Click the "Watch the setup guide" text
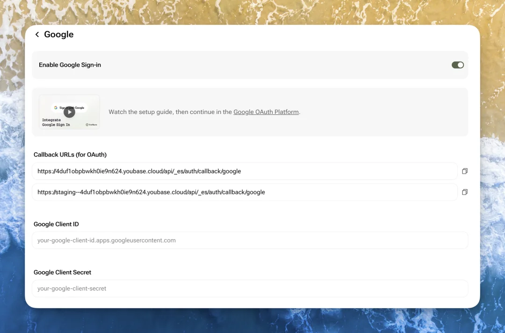The height and width of the screenshot is (333, 505). point(140,112)
